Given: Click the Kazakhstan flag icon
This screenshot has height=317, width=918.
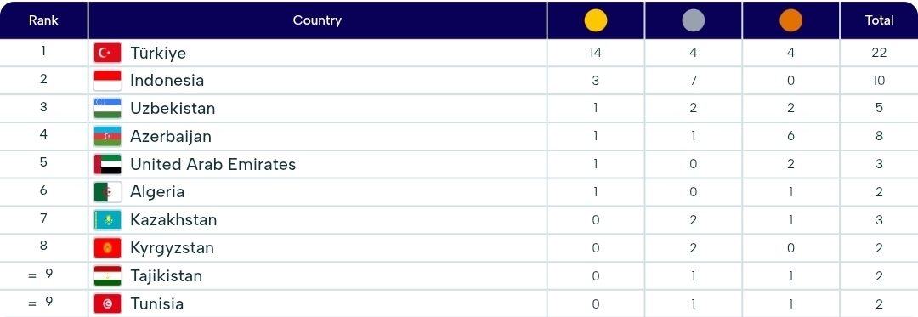Looking at the screenshot, I should [x=108, y=220].
